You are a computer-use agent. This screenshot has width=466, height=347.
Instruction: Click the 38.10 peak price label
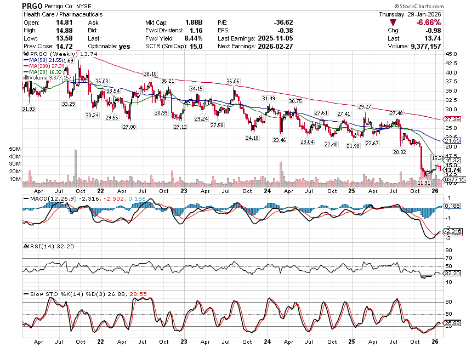[x=150, y=73]
